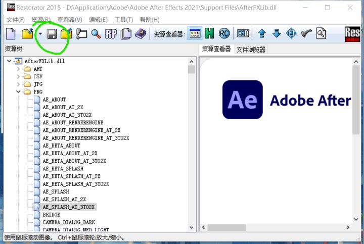Select the AE_BETA_ABOUT_AT_2X resource

coord(70,153)
